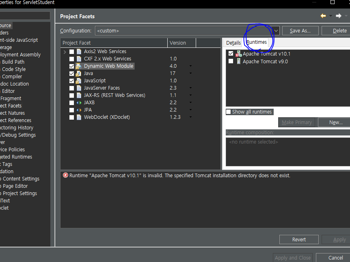Viewport: 350px width, 262px height.
Task: Click the WebDoclet facet icon
Action: [79, 117]
